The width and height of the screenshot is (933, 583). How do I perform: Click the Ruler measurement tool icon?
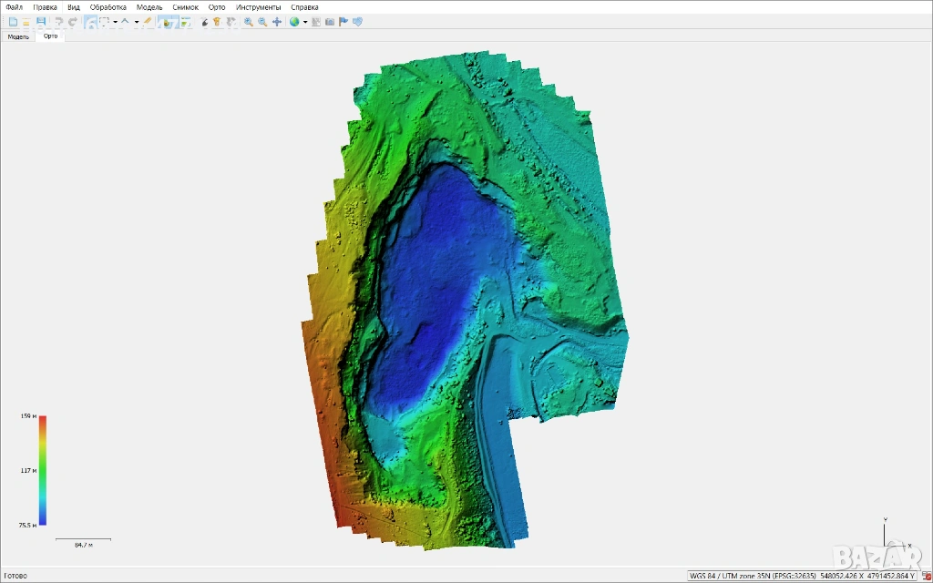pyautogui.click(x=147, y=22)
